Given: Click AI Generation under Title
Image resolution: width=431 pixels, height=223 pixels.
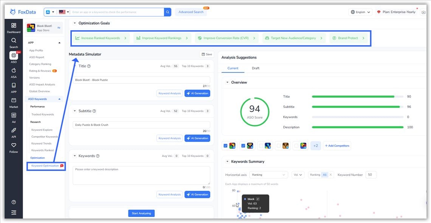Looking at the screenshot, I should tap(197, 94).
